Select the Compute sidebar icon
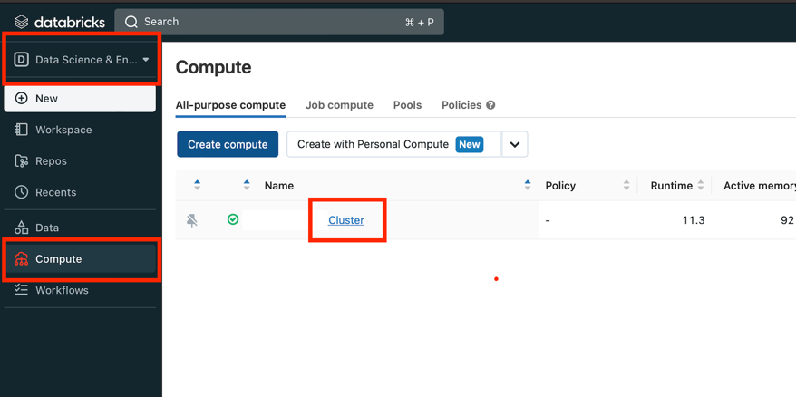This screenshot has width=796, height=397. click(x=22, y=259)
